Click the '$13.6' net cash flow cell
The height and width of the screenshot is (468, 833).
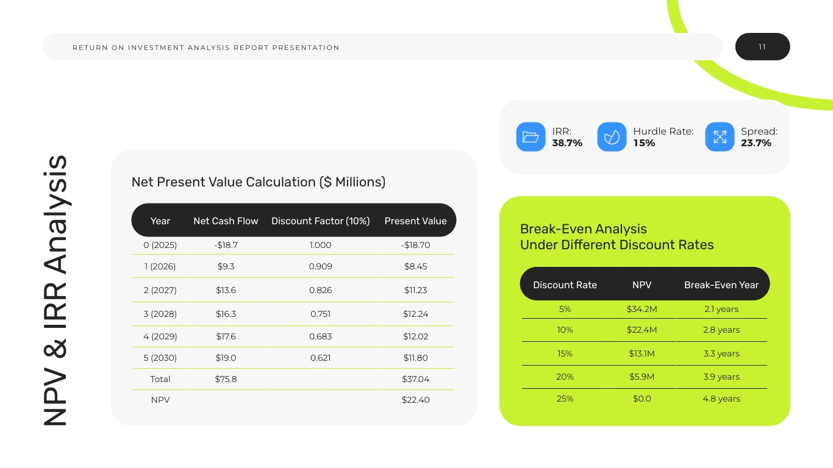pos(226,290)
